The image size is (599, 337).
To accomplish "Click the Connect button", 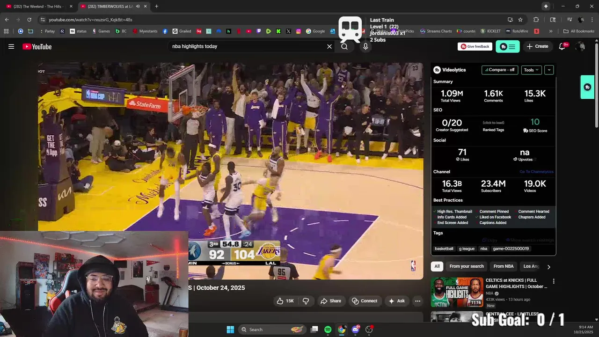I will click(x=365, y=301).
